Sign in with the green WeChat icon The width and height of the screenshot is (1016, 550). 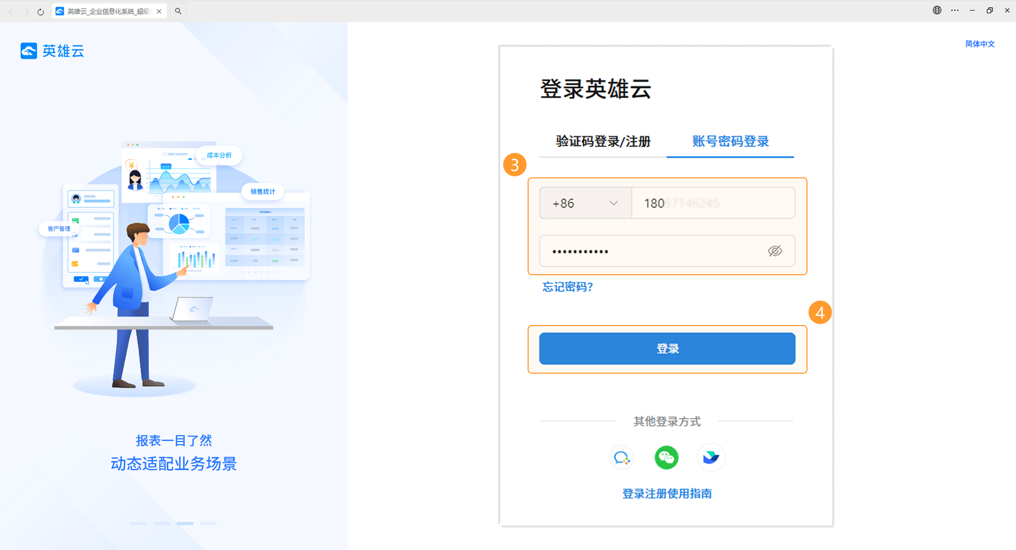[666, 458]
